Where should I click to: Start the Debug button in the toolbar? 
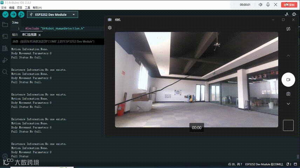(21, 15)
